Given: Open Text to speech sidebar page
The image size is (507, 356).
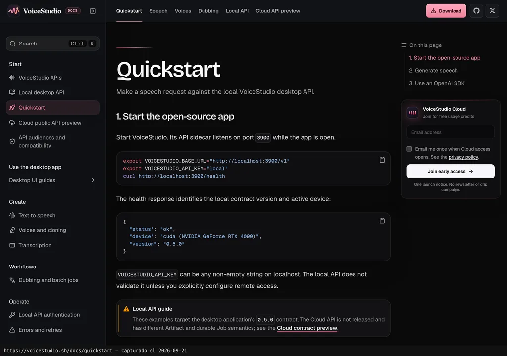Looking at the screenshot, I should [52, 215].
